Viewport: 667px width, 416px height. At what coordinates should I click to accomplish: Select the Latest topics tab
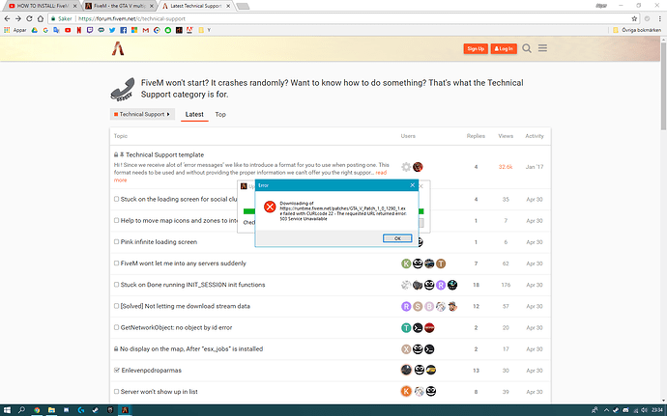pos(194,114)
